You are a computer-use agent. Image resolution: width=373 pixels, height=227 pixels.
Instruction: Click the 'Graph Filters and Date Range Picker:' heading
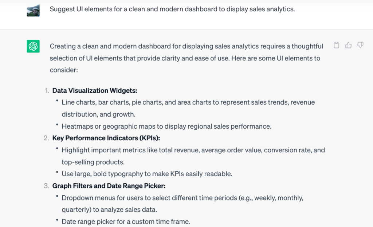(x=109, y=186)
